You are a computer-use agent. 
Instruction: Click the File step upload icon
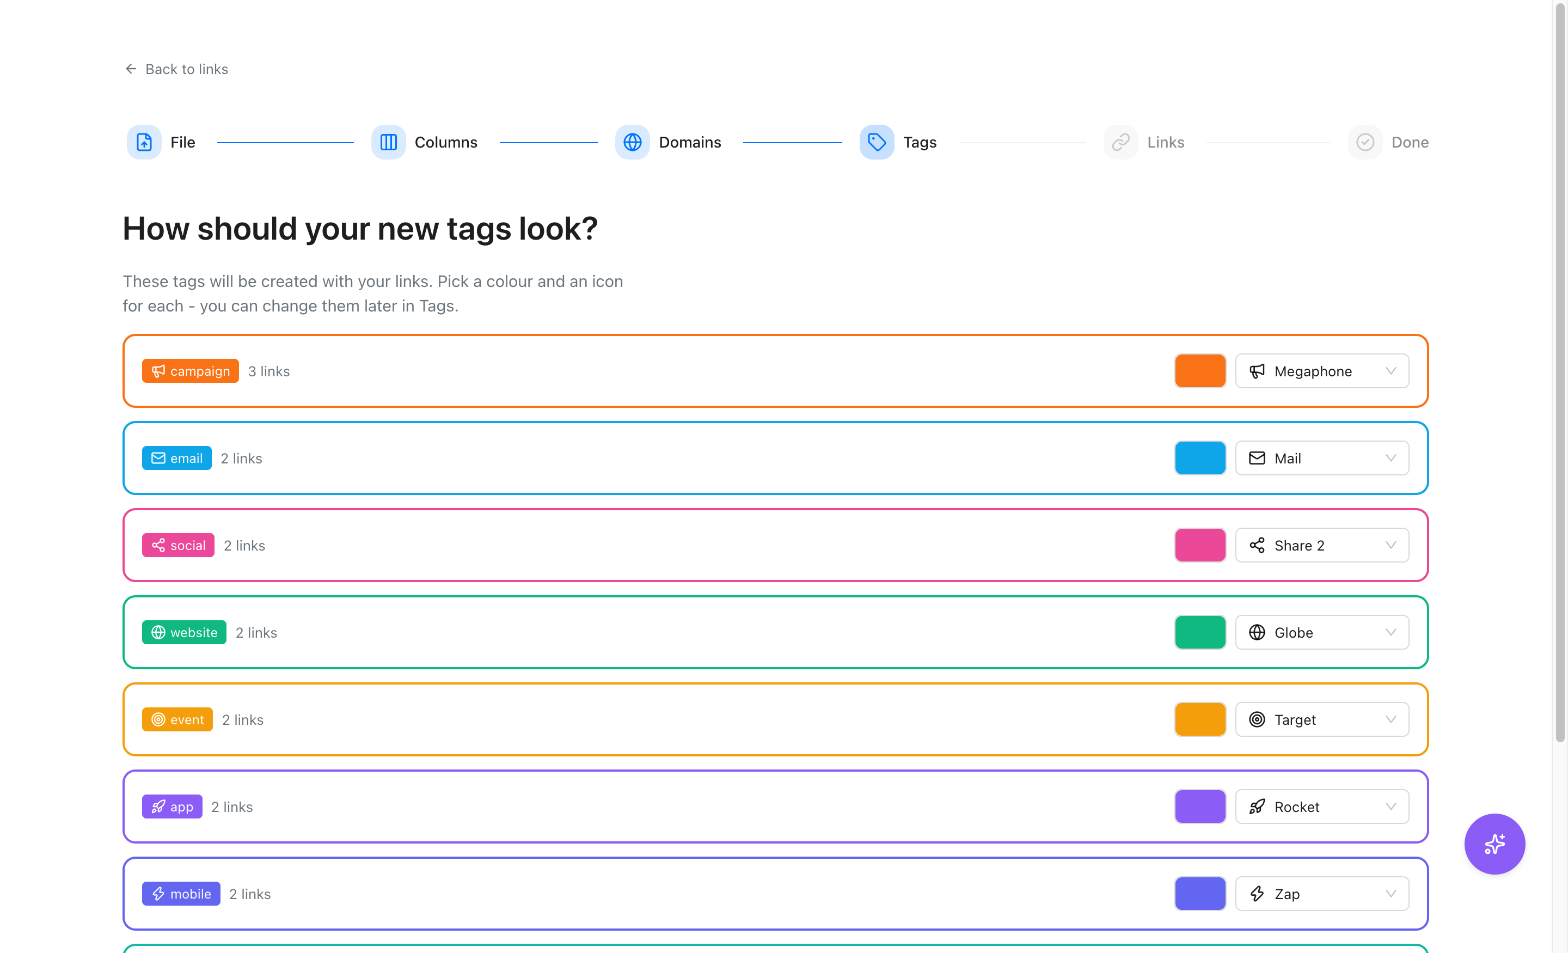click(x=144, y=142)
